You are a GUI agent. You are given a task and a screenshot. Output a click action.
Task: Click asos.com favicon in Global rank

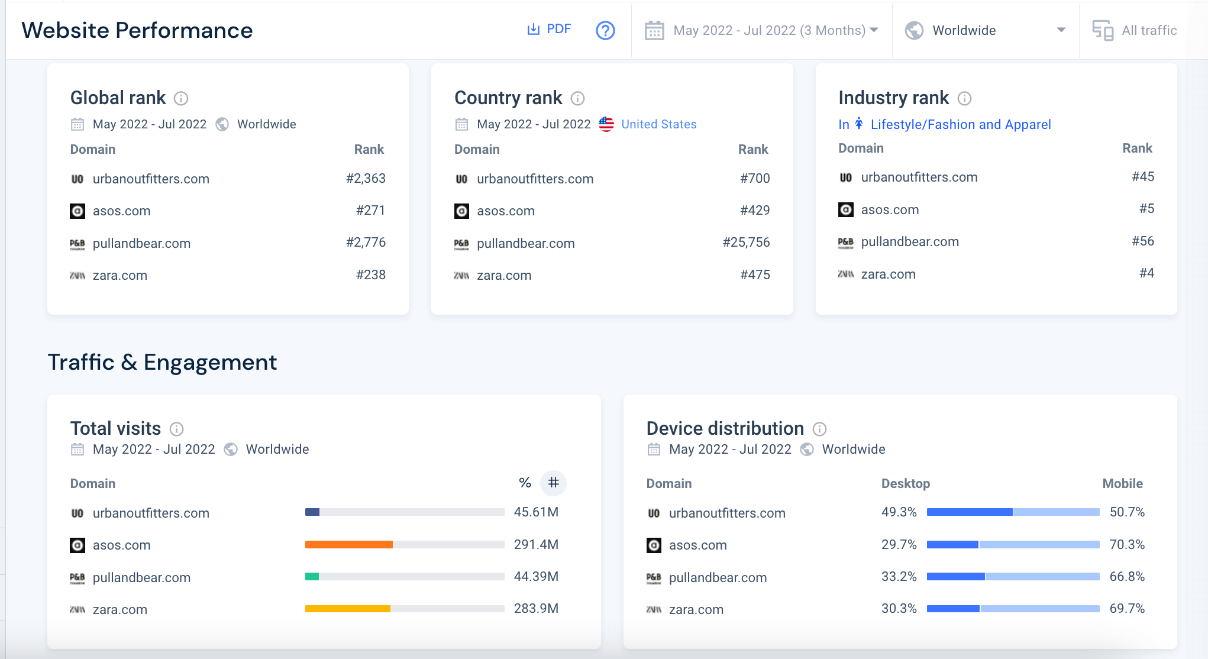77,211
